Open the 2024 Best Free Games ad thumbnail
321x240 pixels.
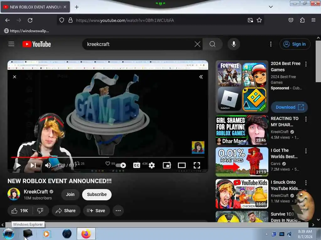[242, 87]
